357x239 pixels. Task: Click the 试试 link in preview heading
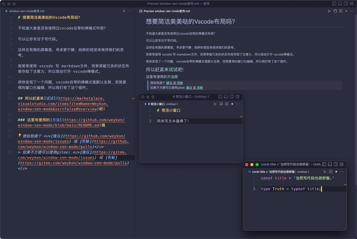(173, 70)
